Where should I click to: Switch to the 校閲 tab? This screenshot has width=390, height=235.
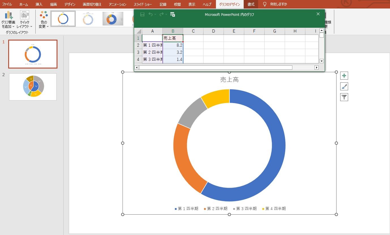coord(177,4)
